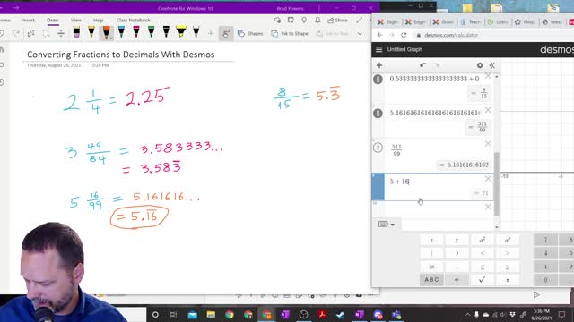574x322 pixels.
Task: Delete the 5 + 16 expression
Action: click(488, 179)
